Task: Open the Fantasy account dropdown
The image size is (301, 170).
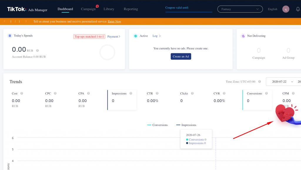Action: click(240, 9)
